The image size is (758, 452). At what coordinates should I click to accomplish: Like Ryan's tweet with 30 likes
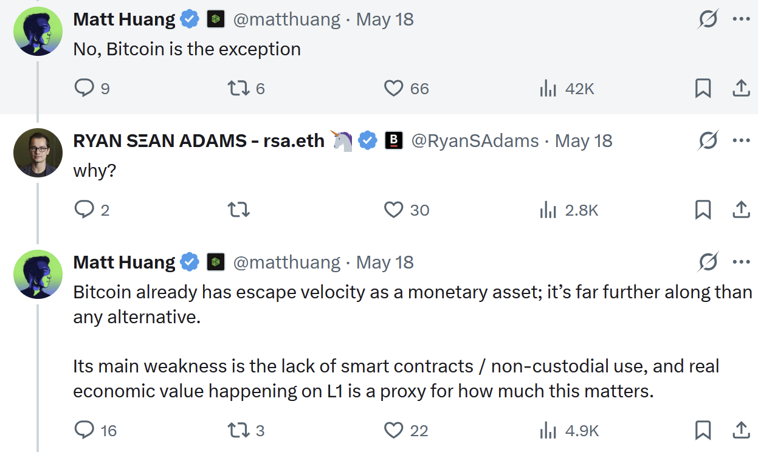tap(407, 210)
